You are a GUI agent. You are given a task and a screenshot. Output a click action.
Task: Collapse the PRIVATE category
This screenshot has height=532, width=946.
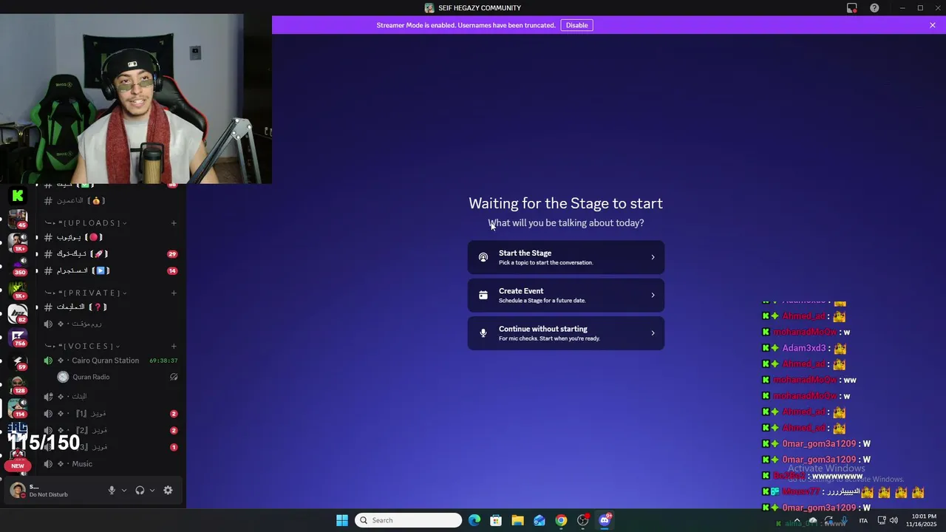coord(84,293)
